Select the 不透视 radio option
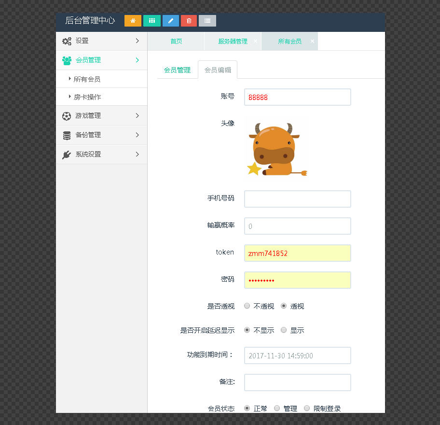The image size is (440, 425). click(247, 306)
